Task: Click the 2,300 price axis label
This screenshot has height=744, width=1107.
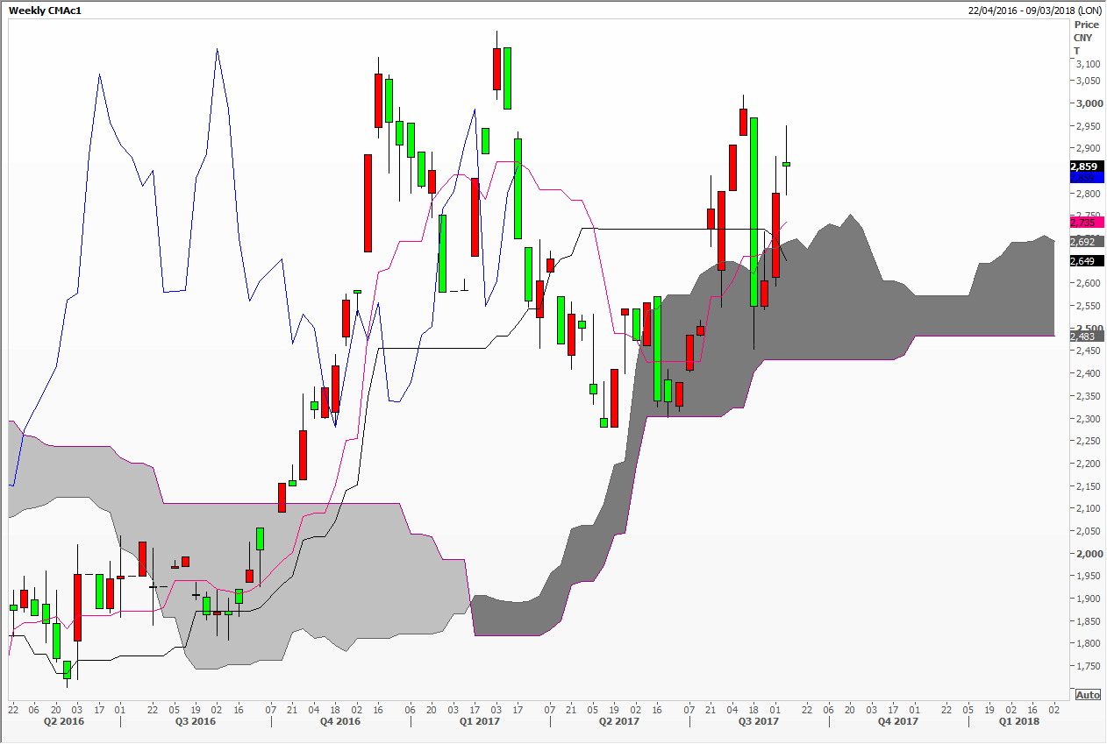Action: pos(1088,419)
